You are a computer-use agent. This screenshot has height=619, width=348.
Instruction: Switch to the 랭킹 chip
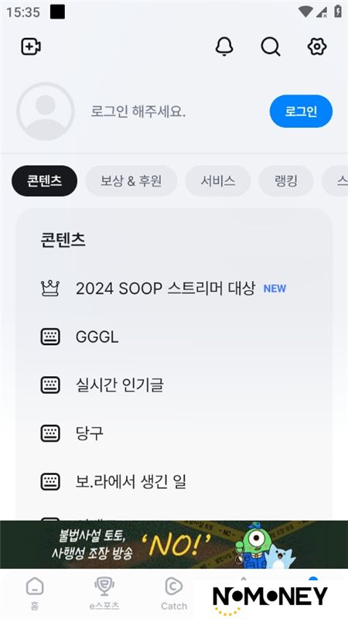[x=286, y=181]
